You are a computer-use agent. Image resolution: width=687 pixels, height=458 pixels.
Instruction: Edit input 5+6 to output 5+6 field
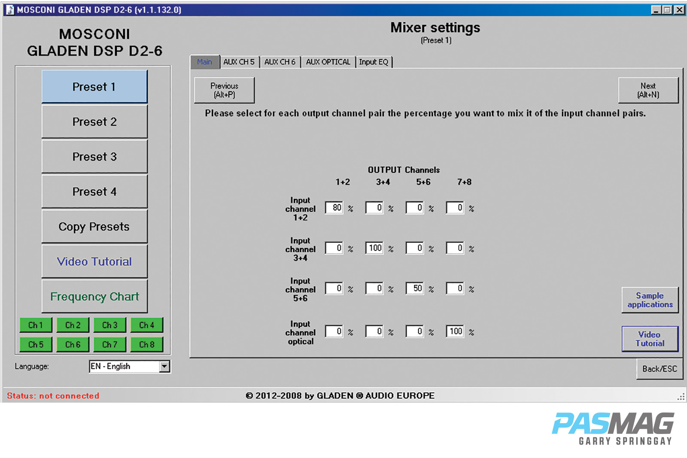coord(415,288)
